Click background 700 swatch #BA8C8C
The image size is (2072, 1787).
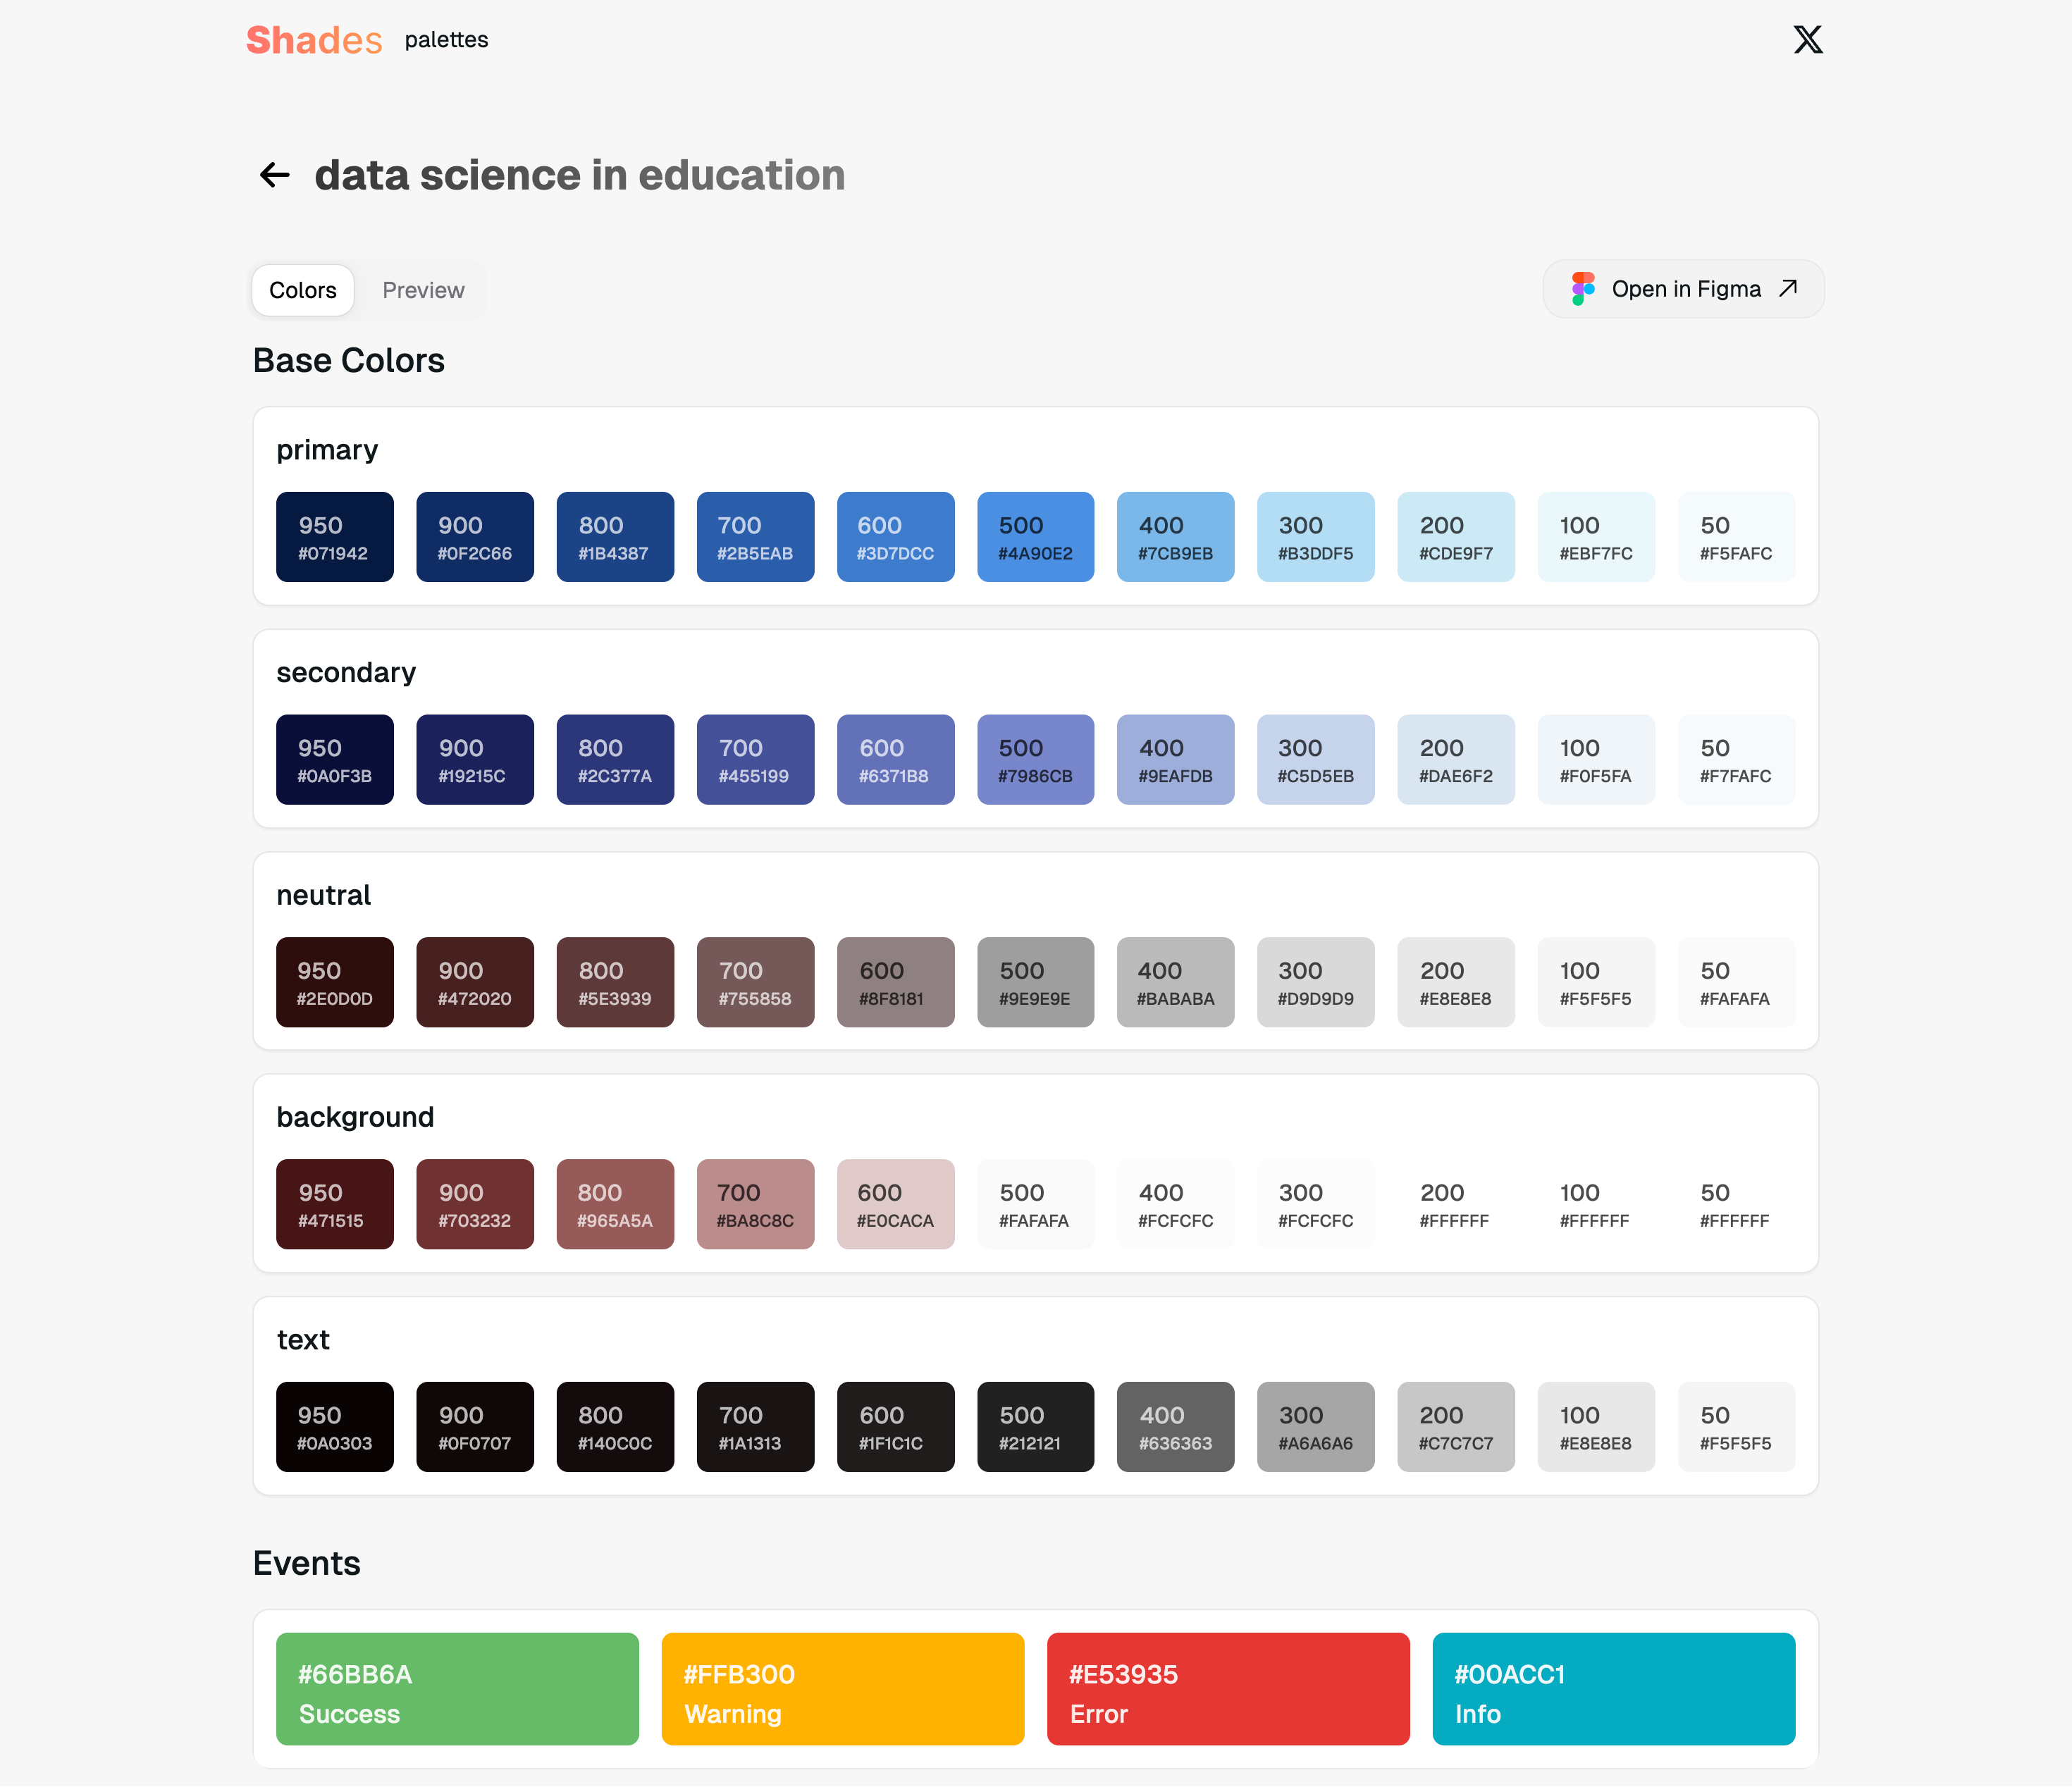(x=755, y=1204)
